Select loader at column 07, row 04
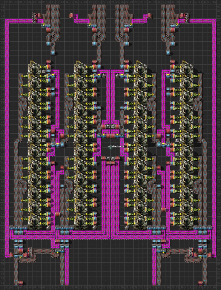The height and width of the screenshot is (290, 221). click(35, 18)
